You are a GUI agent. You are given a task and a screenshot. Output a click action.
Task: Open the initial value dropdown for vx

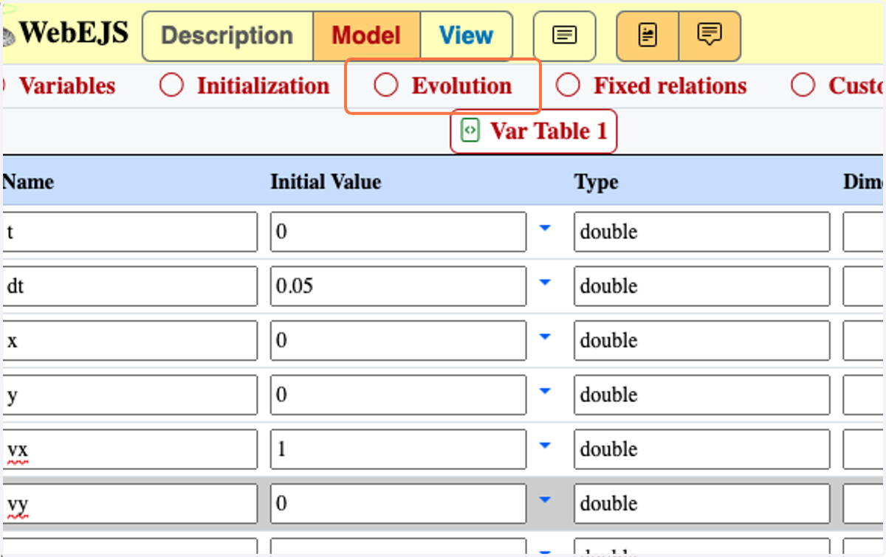545,446
